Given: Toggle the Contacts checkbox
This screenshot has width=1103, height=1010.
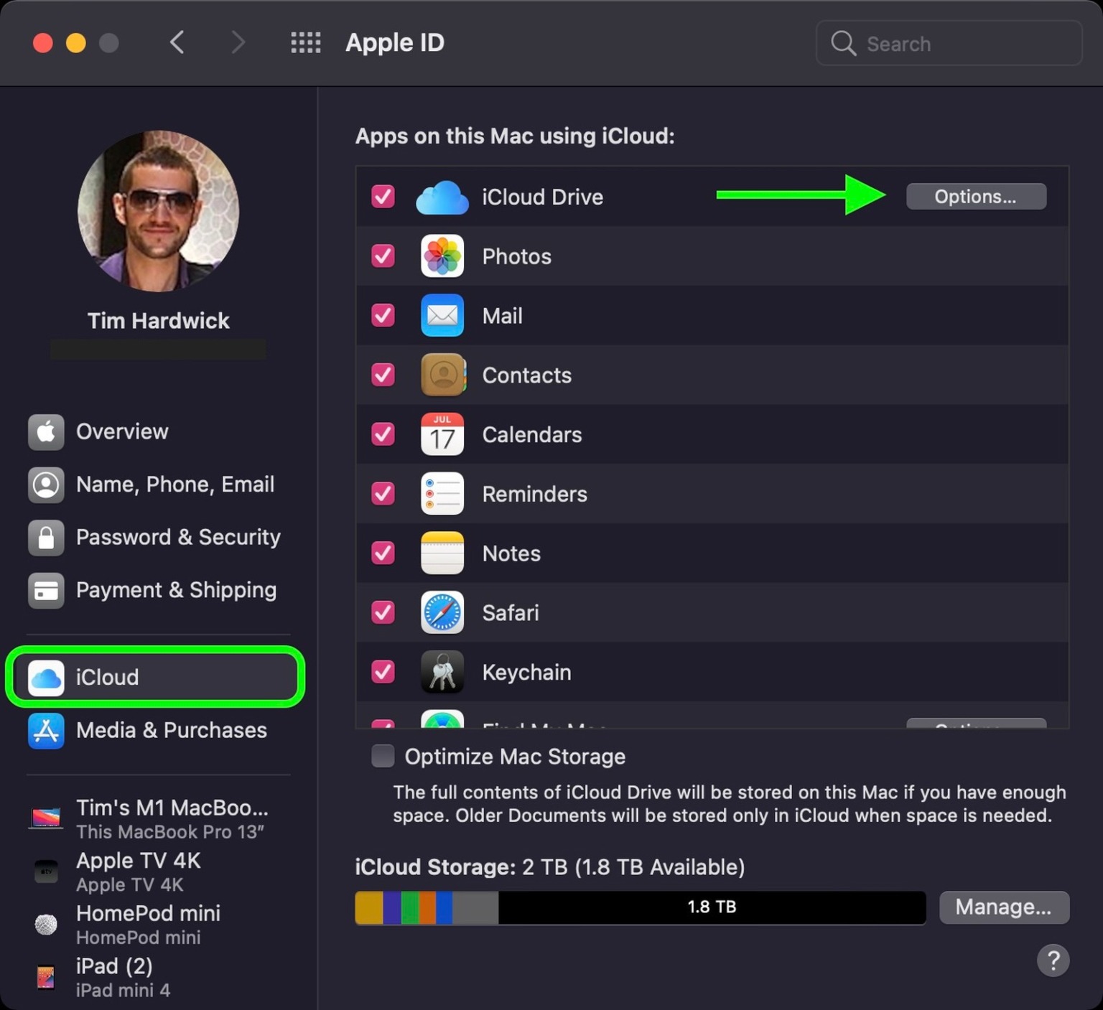Looking at the screenshot, I should [x=383, y=375].
